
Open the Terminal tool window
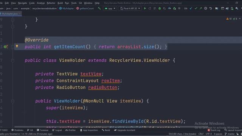(x=43, y=130)
